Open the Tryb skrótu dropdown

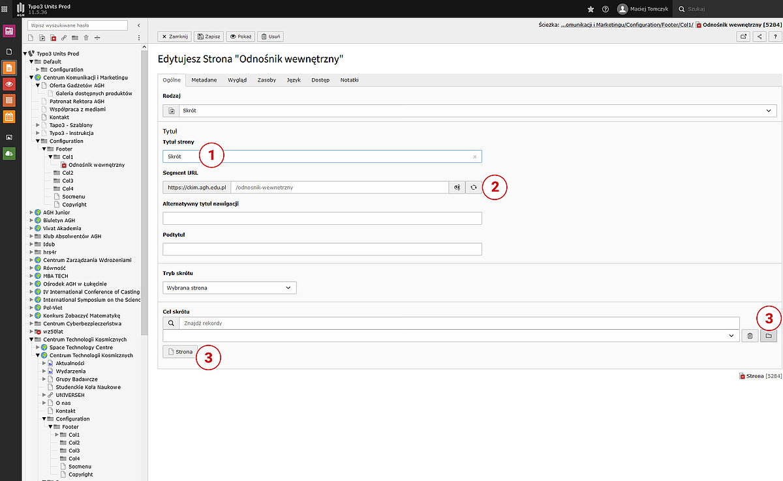229,287
